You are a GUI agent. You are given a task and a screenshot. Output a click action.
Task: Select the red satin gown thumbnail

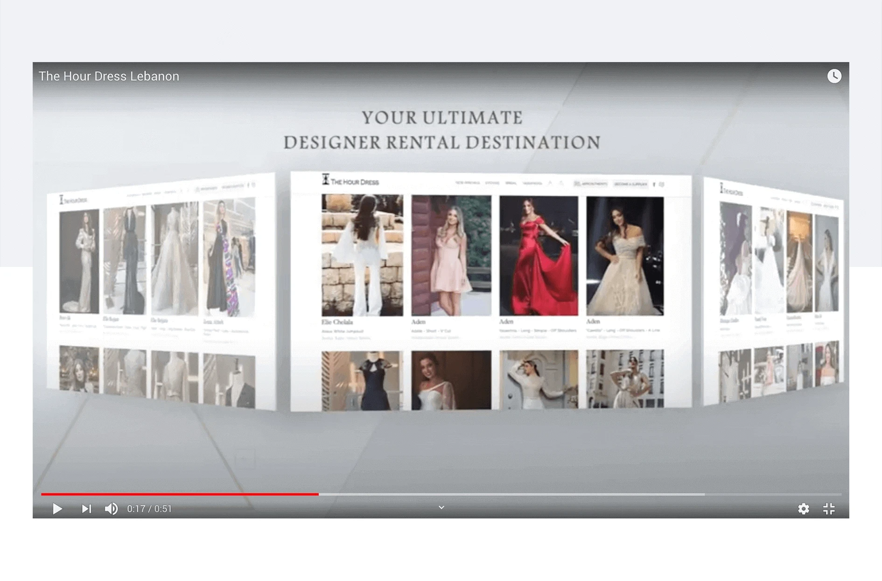click(539, 256)
